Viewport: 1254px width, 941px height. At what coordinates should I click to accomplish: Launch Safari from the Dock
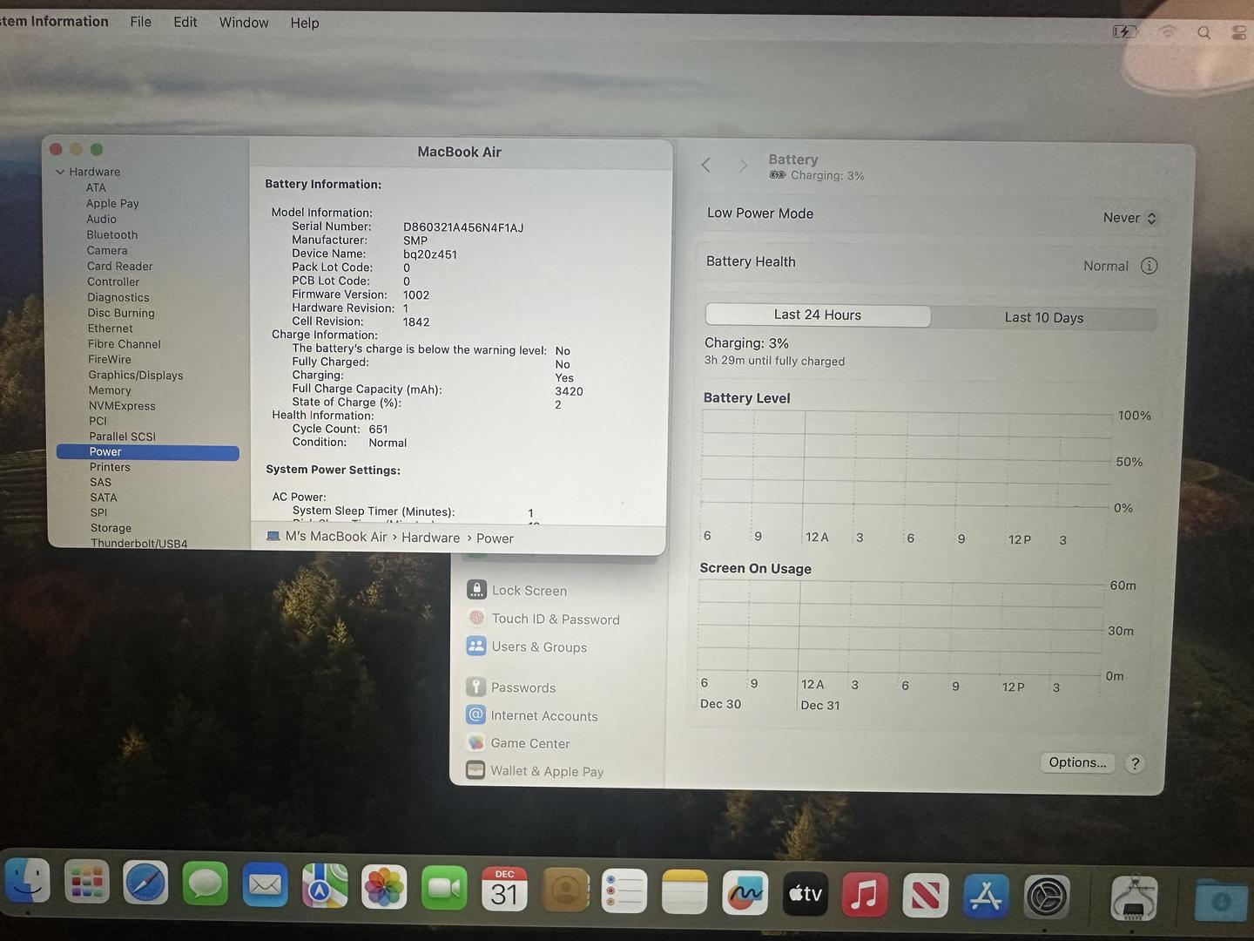coord(145,884)
